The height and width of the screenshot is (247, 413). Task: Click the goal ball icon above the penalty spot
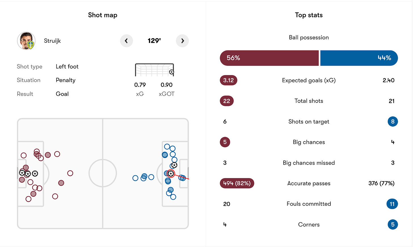pyautogui.click(x=174, y=165)
